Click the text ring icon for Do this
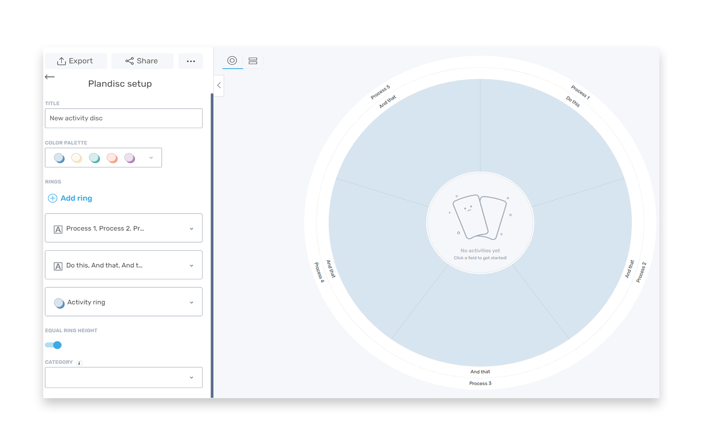 [58, 266]
